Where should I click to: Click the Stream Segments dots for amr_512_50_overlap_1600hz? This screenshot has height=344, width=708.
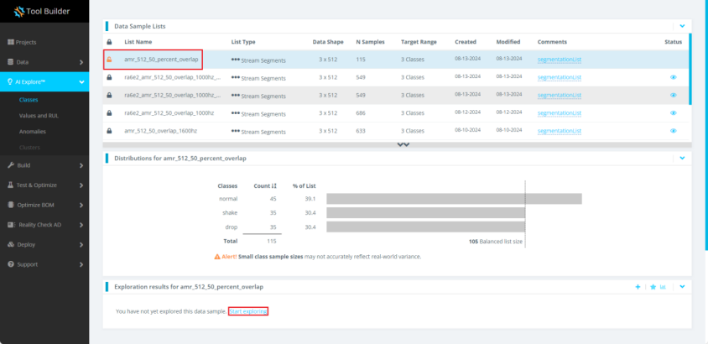(x=235, y=132)
